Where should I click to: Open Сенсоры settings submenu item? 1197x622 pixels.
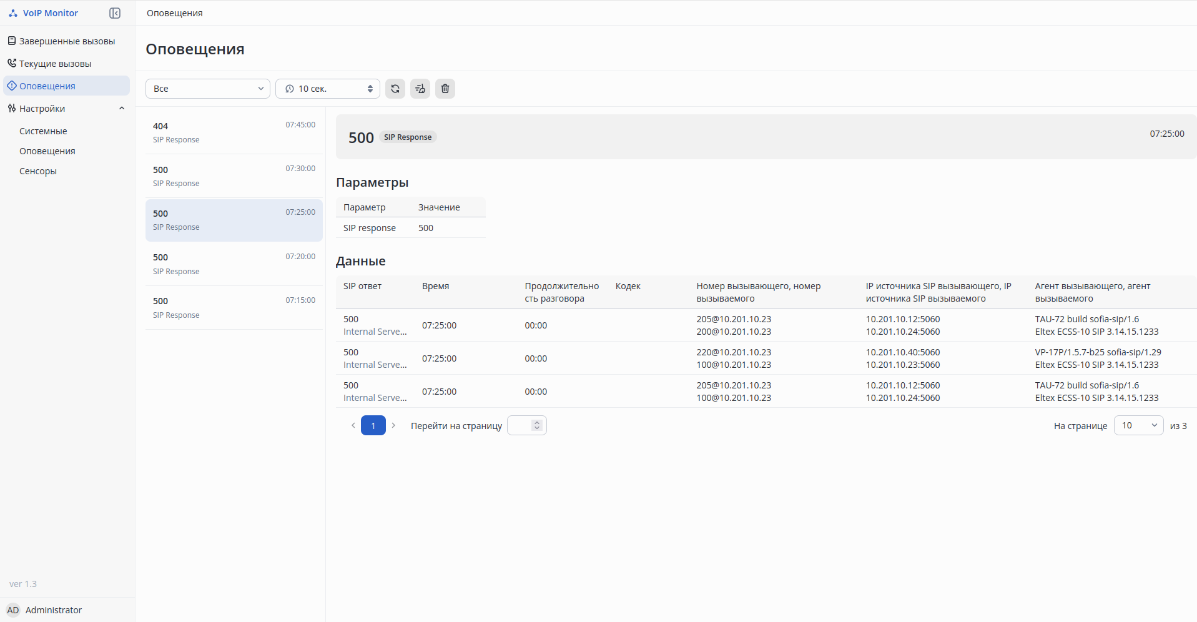[x=38, y=171]
